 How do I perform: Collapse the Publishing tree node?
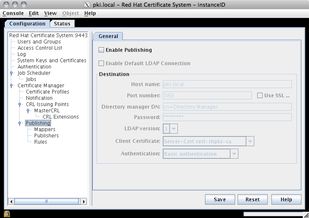(x=20, y=123)
